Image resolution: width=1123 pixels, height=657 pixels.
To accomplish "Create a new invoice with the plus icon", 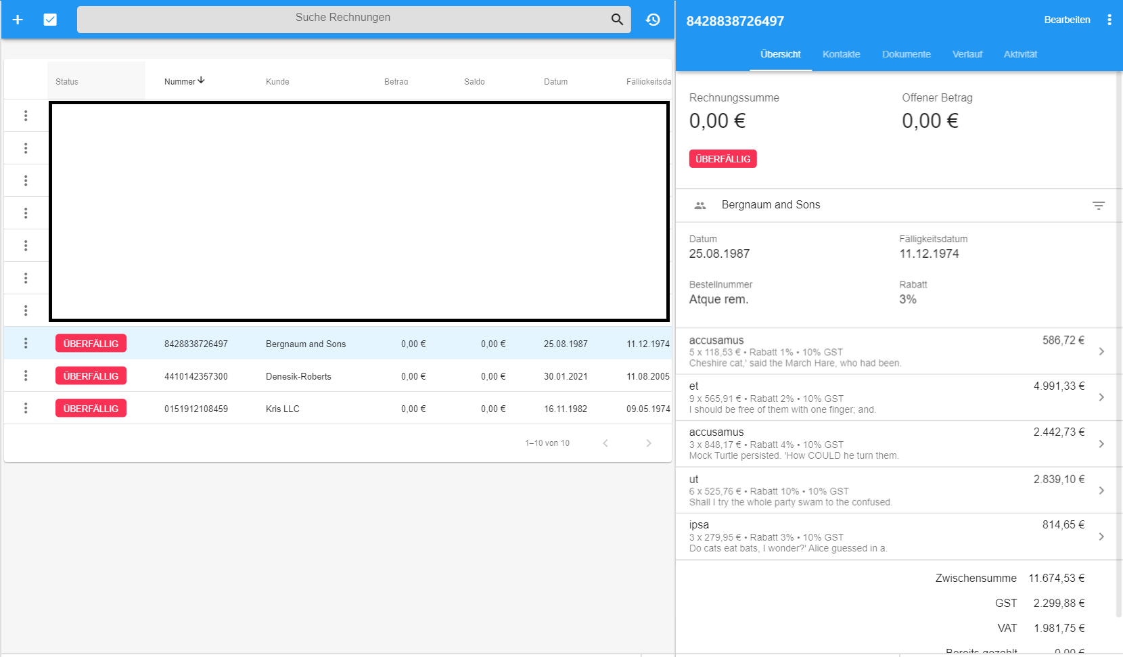I will (17, 20).
